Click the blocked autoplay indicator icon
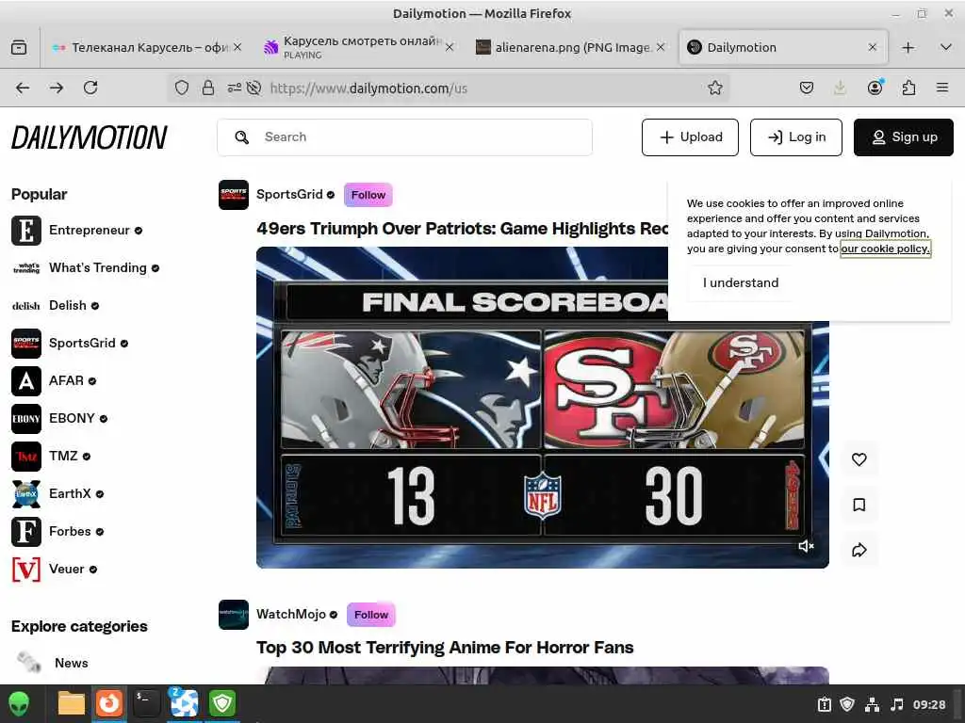This screenshot has width=965, height=723. click(x=254, y=88)
